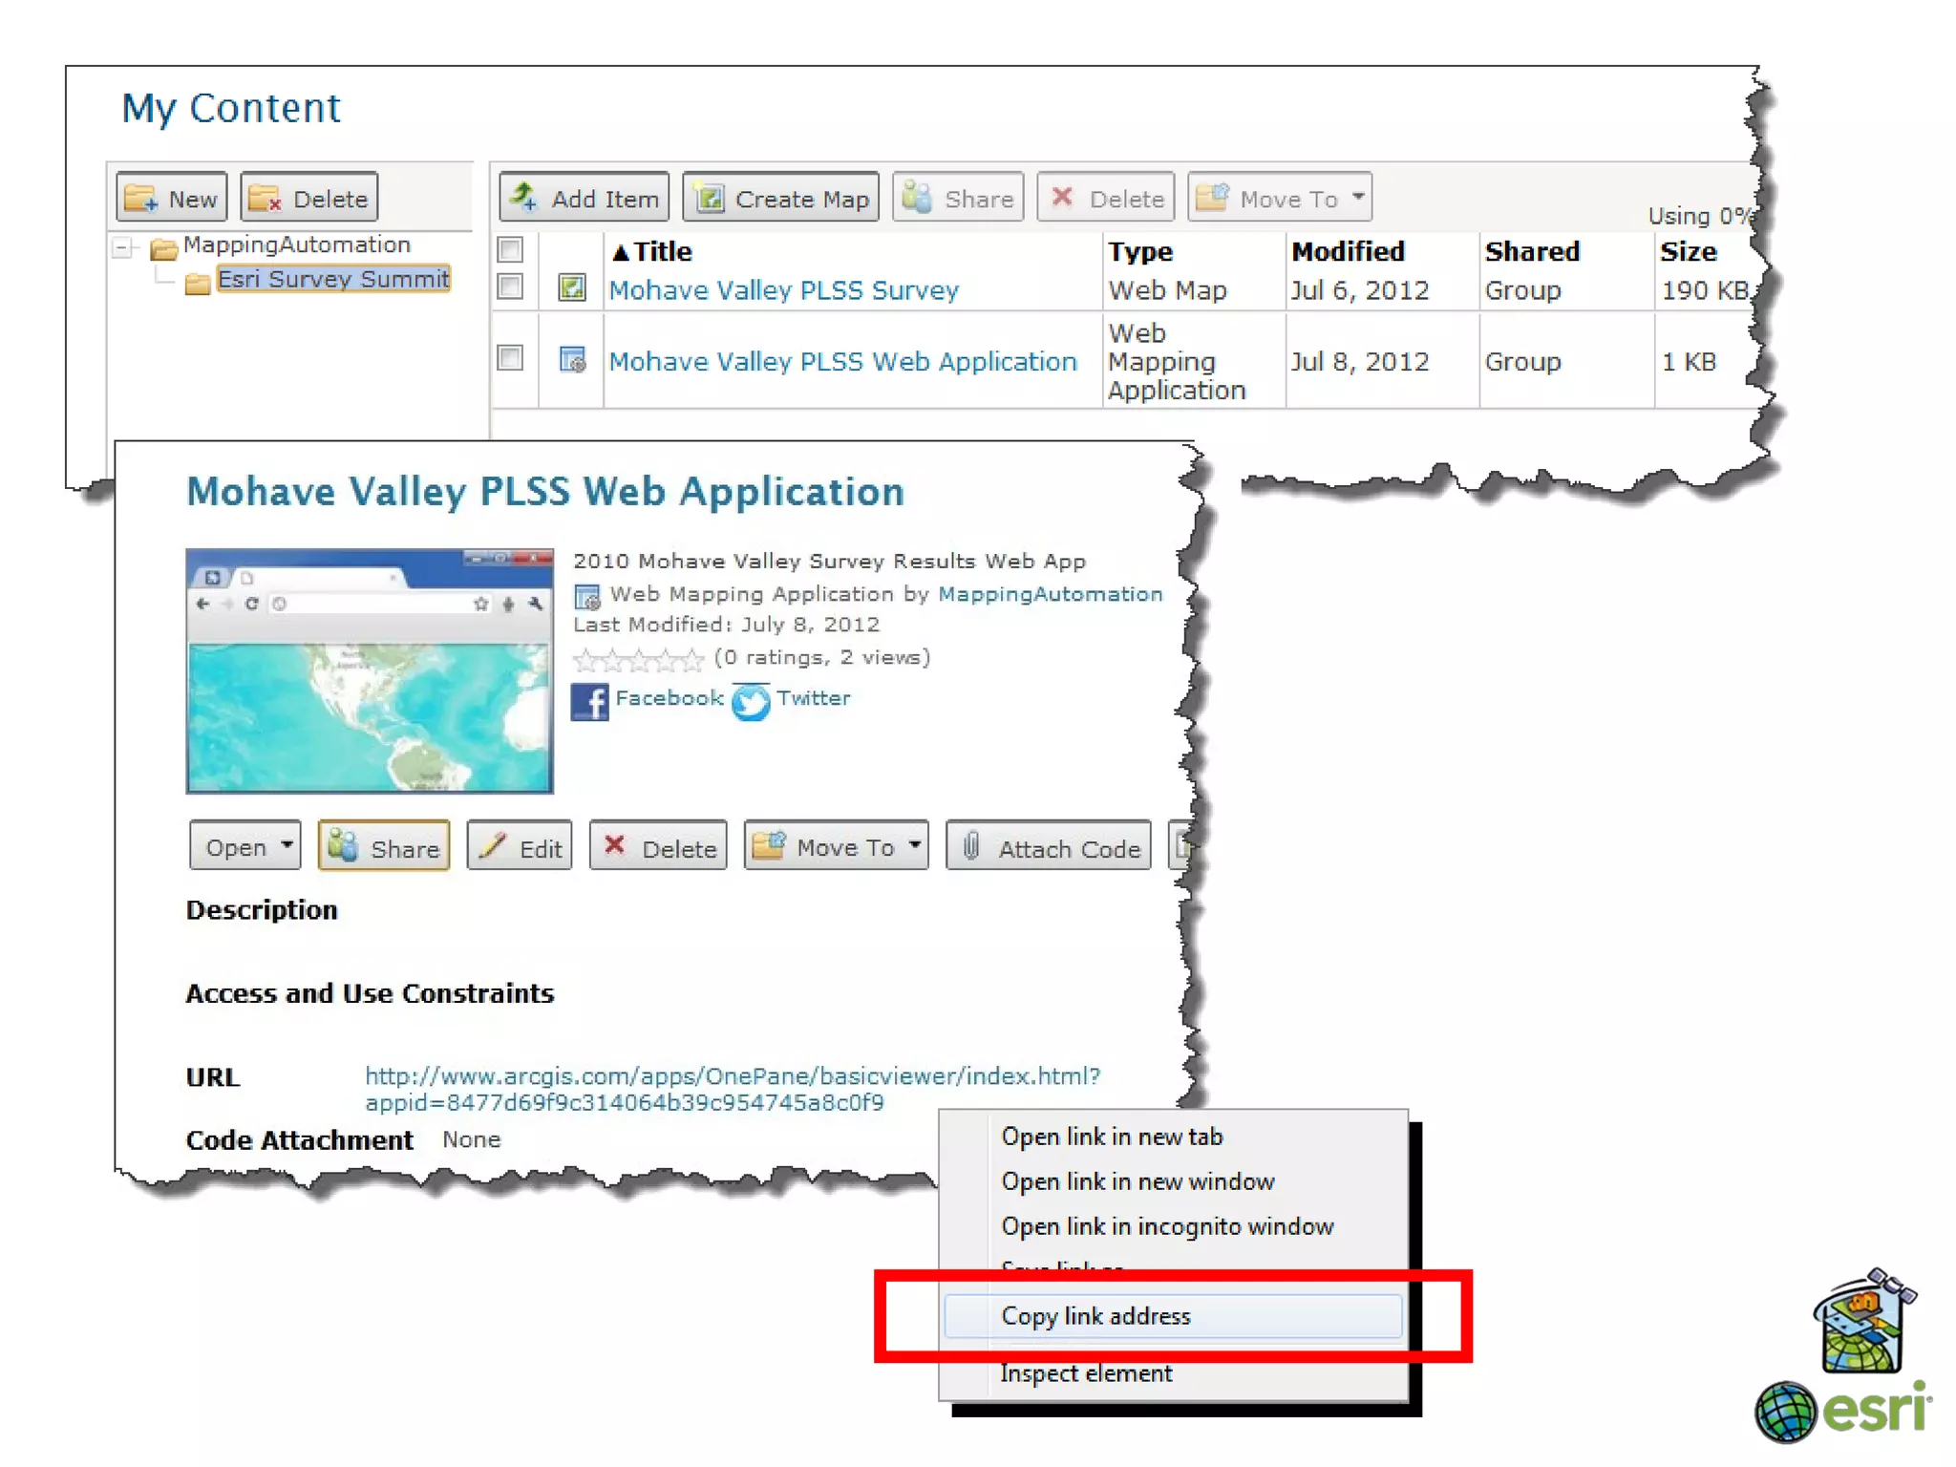This screenshot has width=1956, height=1467.
Task: Check the PLSS Web Application row checkbox
Action: pos(511,358)
